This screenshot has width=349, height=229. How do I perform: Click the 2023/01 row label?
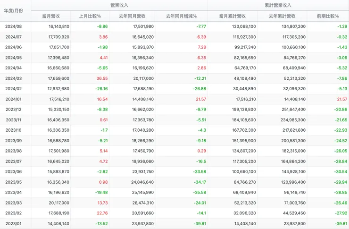[14, 223]
